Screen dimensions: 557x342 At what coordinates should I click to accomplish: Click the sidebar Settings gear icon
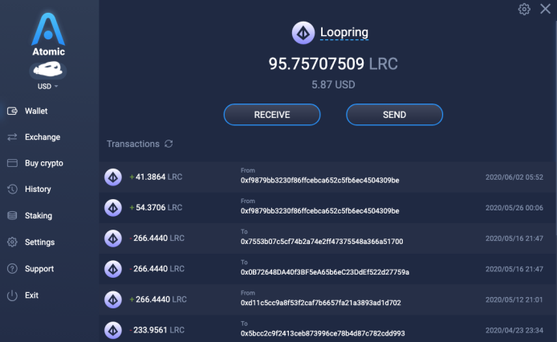(x=12, y=242)
